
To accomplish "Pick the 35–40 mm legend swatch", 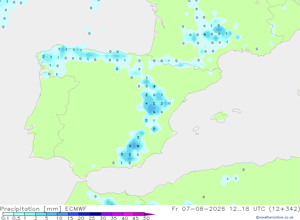I will tap(117, 214).
